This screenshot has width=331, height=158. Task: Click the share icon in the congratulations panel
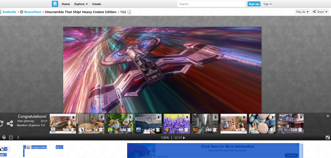(10, 123)
